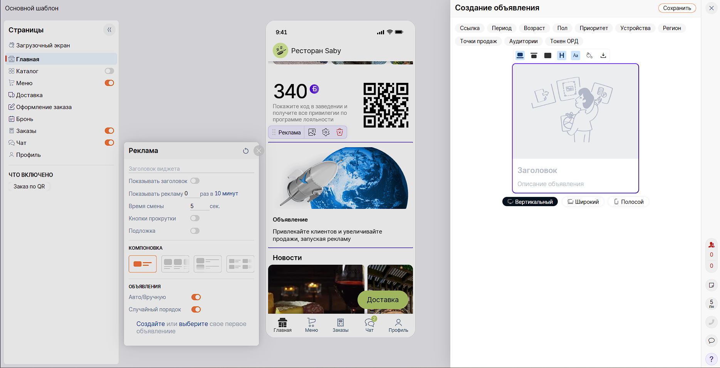Reset the Реклама widget settings with the refresh icon

point(246,151)
